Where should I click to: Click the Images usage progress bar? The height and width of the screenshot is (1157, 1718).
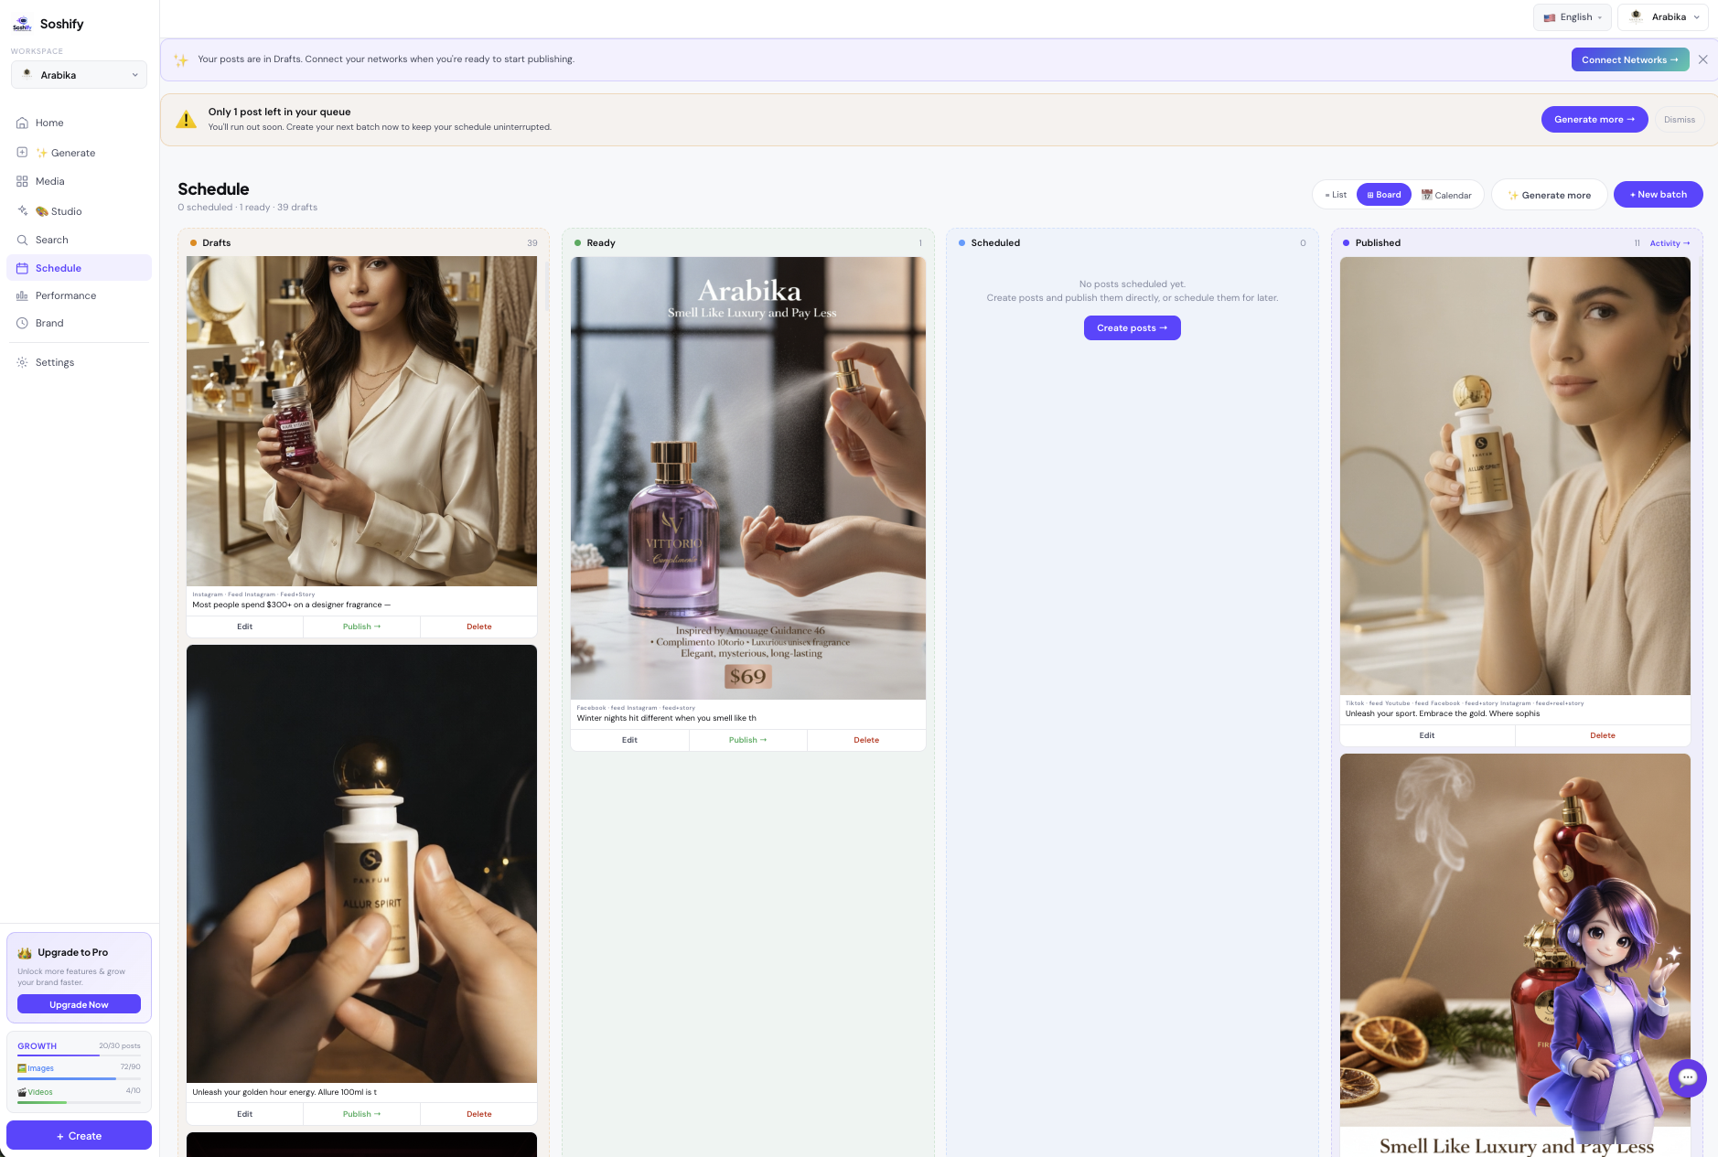click(x=79, y=1079)
